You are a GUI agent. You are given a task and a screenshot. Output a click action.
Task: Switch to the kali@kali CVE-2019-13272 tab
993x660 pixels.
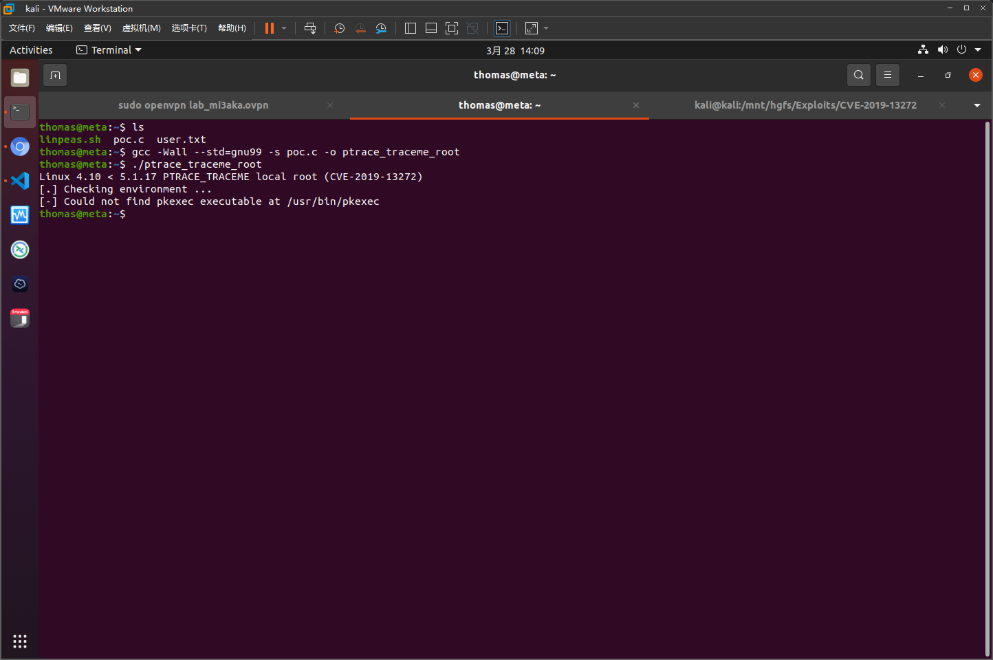tap(805, 105)
